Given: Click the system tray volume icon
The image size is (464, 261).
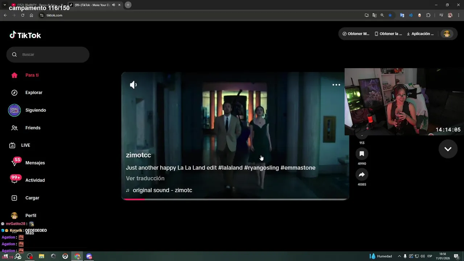Looking at the screenshot, I should click(423, 256).
